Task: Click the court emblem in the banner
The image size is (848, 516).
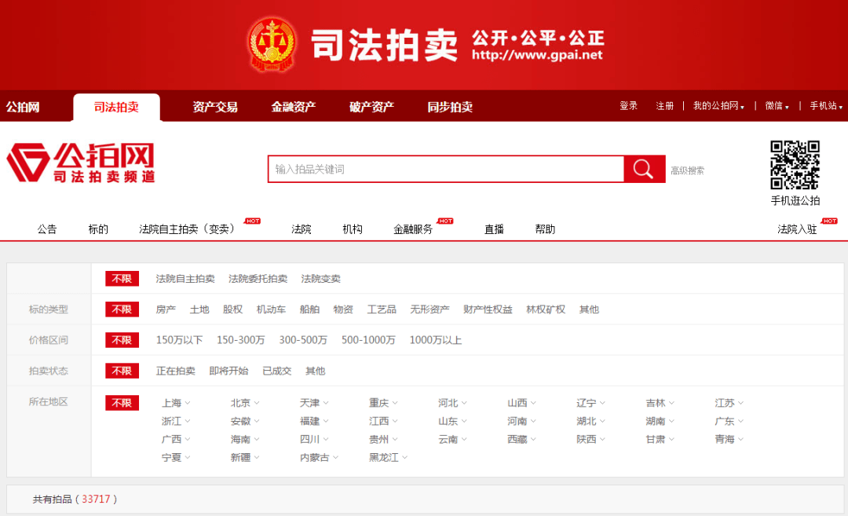Action: (272, 44)
